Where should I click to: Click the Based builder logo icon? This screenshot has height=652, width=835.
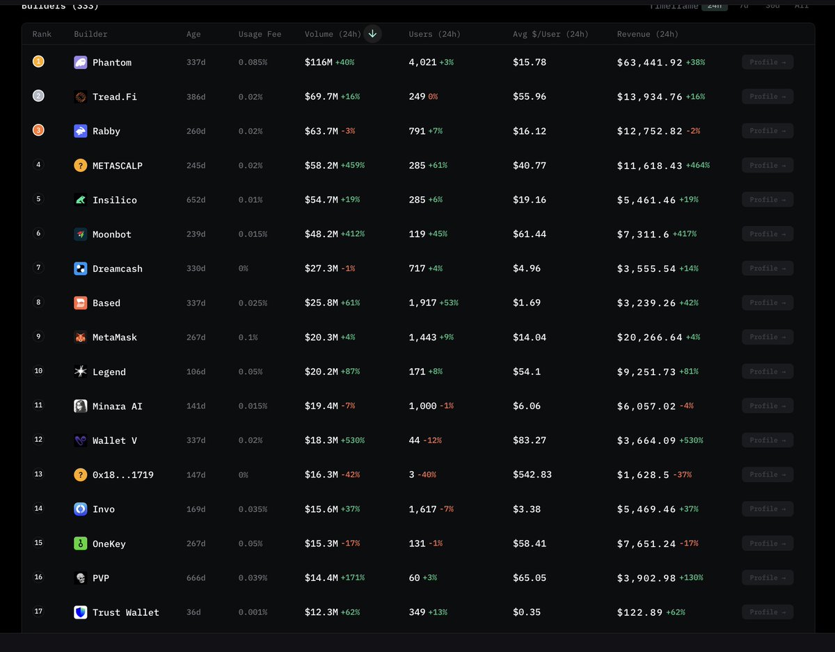[81, 303]
